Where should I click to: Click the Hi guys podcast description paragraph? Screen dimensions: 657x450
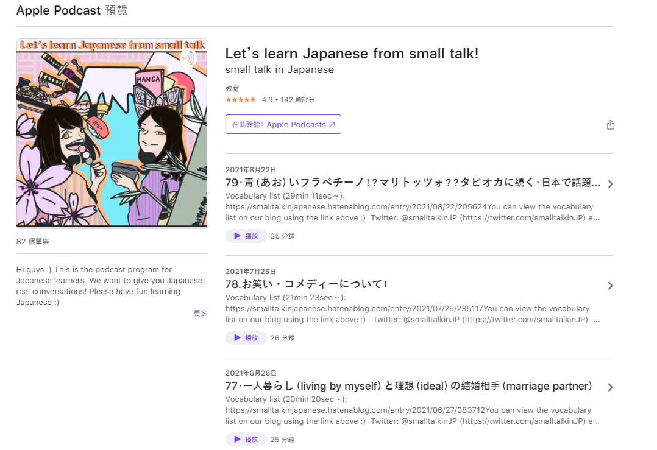109,286
